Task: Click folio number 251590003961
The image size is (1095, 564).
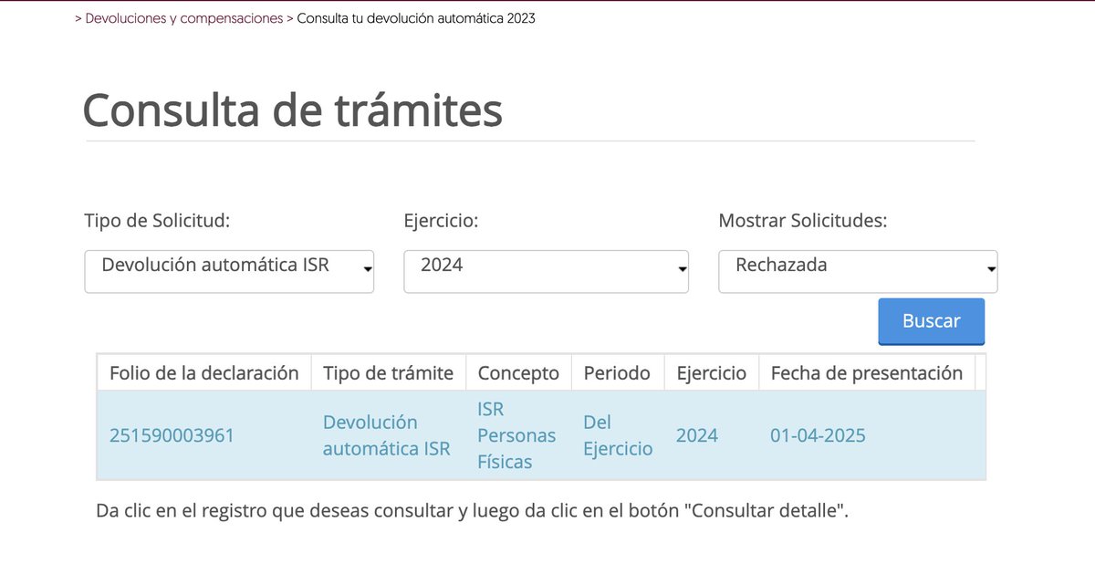Action: point(172,435)
